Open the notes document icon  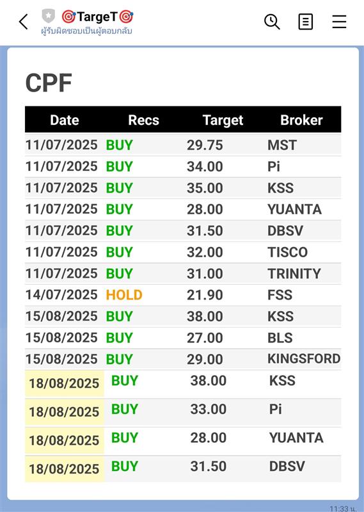306,22
